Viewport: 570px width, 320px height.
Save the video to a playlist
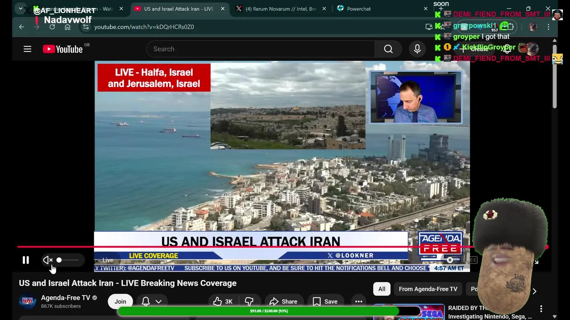tap(325, 301)
